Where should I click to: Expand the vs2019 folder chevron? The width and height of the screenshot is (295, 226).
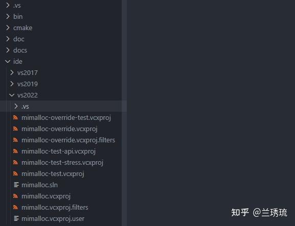point(12,84)
